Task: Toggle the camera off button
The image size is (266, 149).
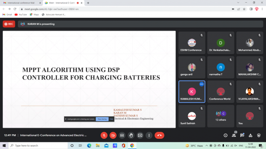Action: pyautogui.click(x=113, y=135)
